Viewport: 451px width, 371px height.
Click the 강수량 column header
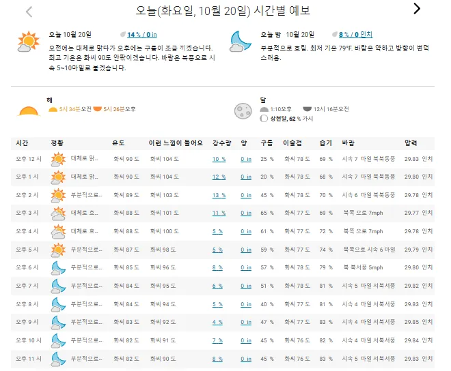(222, 143)
